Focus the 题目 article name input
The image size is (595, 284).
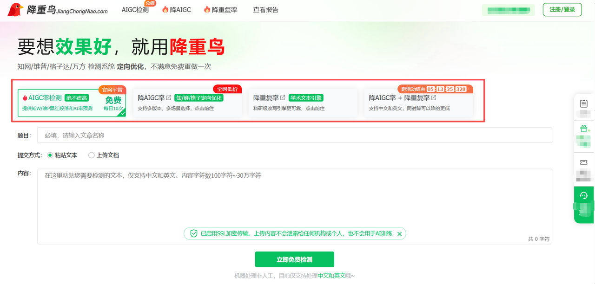click(295, 135)
